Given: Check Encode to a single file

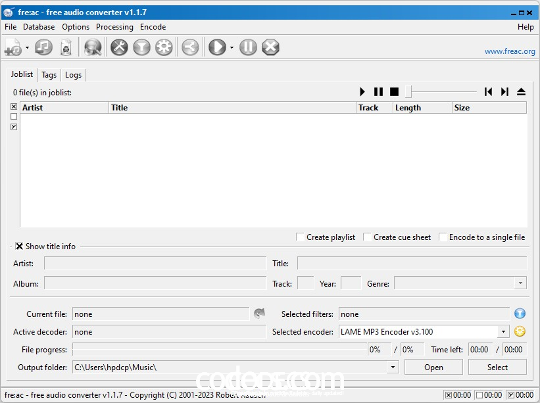Looking at the screenshot, I should 443,237.
